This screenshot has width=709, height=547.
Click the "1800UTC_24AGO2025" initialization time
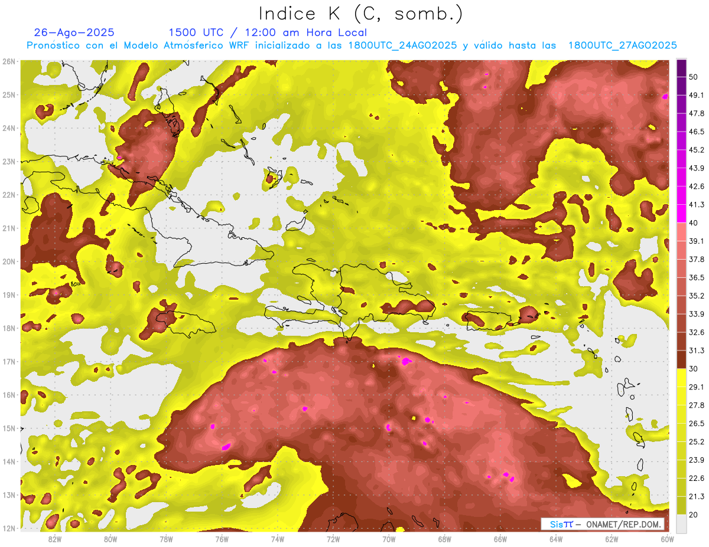[402, 45]
